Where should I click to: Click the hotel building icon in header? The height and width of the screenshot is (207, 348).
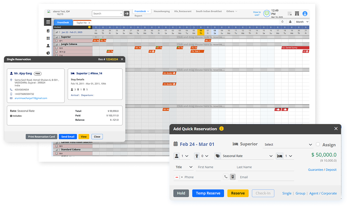pyautogui.click(x=297, y=13)
